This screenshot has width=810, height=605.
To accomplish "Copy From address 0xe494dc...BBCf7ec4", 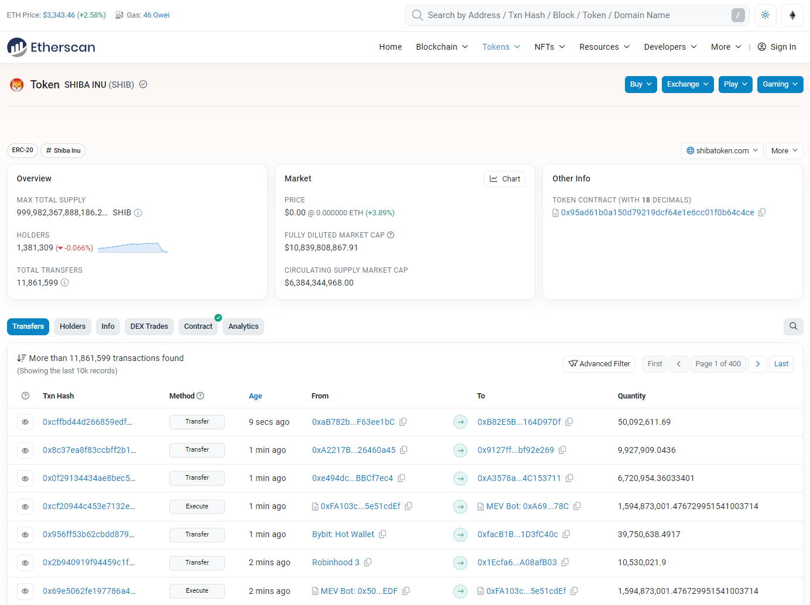I will [401, 478].
